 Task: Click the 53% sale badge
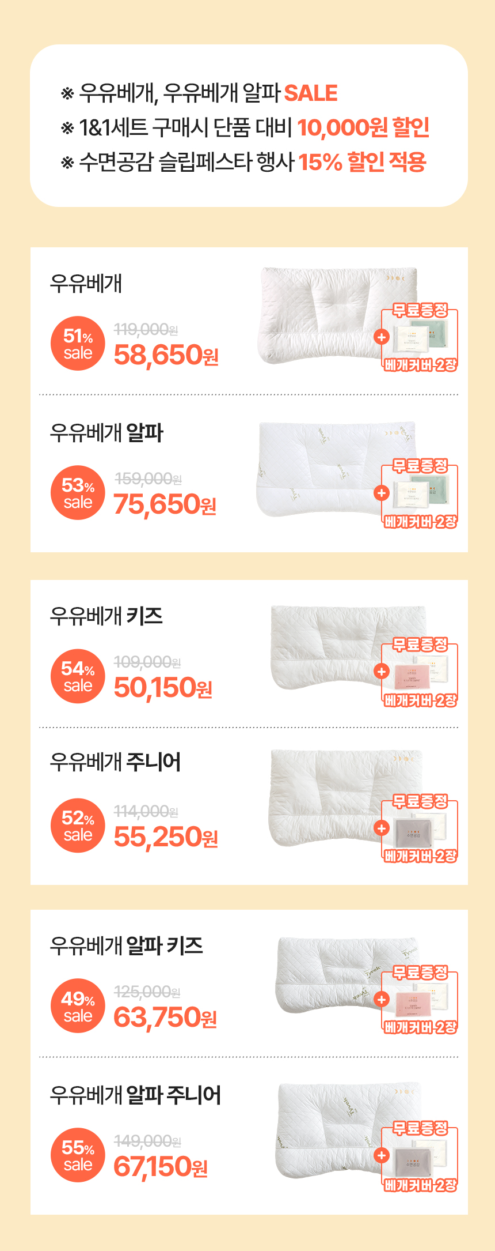tap(78, 493)
